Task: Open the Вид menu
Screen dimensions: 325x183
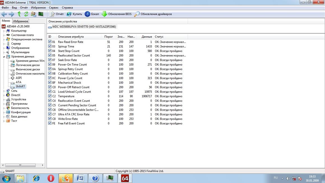Action: pyautogui.click(x=14, y=8)
